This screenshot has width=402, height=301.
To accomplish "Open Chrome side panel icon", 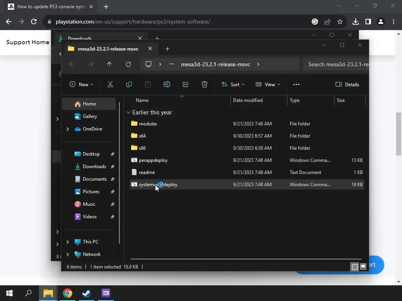I will point(368,22).
